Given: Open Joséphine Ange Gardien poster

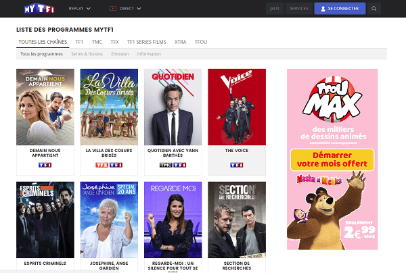Looking at the screenshot, I should coord(109,220).
